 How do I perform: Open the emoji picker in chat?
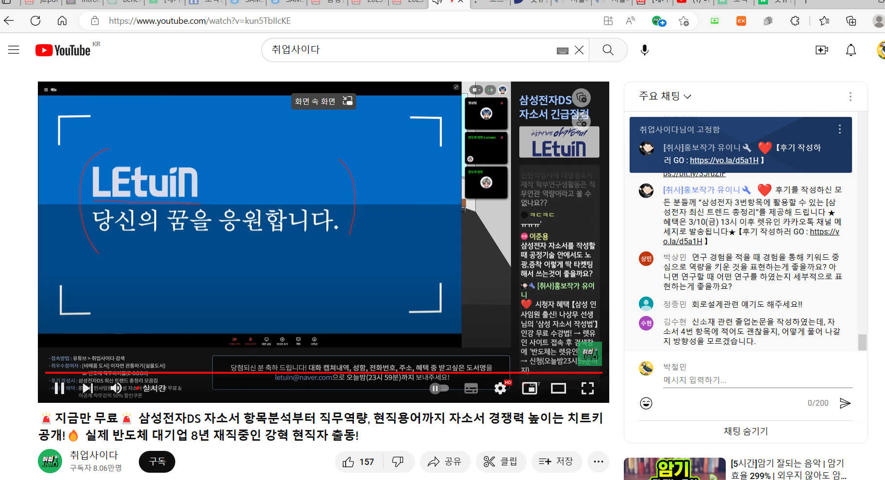(646, 403)
